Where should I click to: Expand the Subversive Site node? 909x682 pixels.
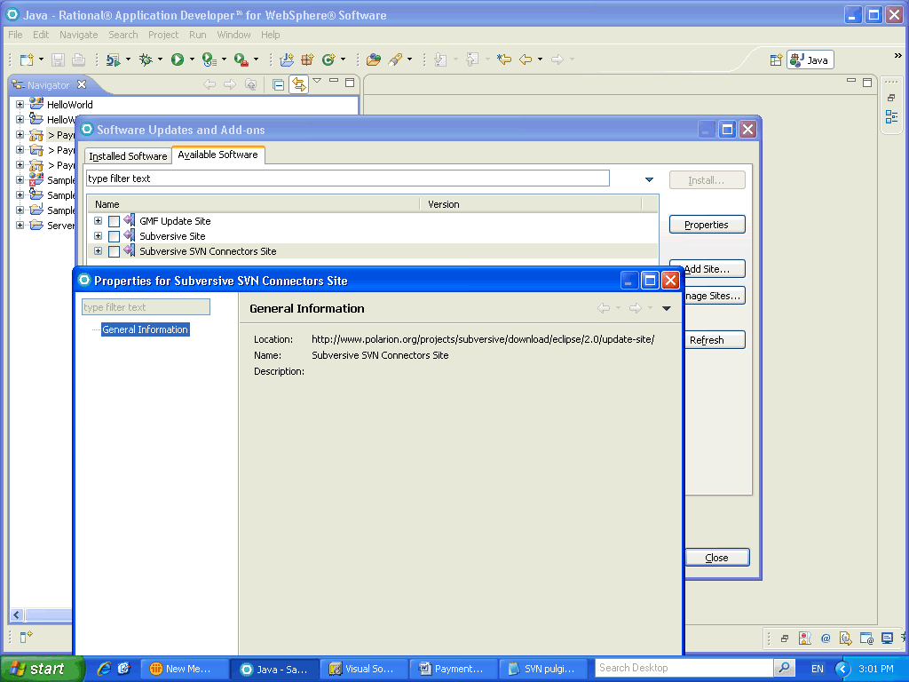tap(98, 236)
